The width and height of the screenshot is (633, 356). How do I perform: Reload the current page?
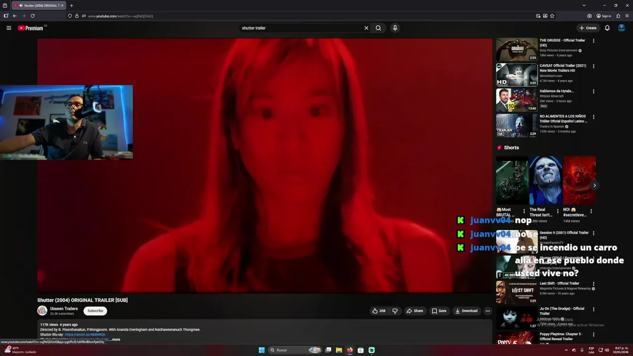click(x=33, y=16)
